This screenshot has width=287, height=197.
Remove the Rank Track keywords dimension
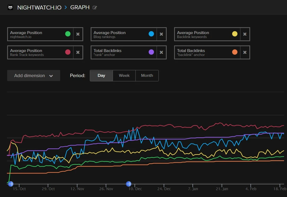78,52
